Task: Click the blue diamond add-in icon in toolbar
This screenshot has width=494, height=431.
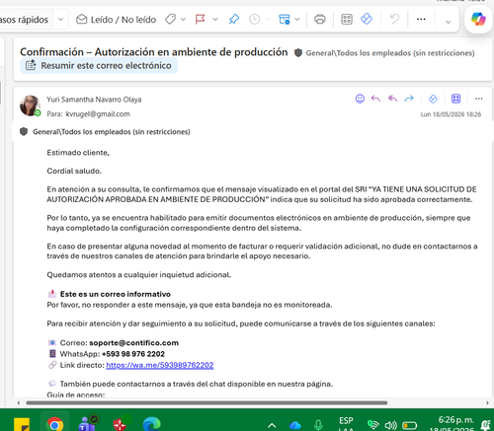Action: click(367, 19)
